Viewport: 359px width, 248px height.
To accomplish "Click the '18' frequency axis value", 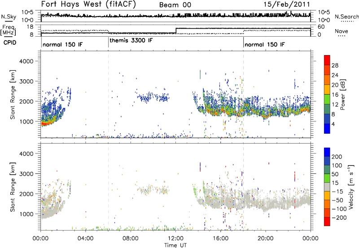I will [x=30, y=27].
